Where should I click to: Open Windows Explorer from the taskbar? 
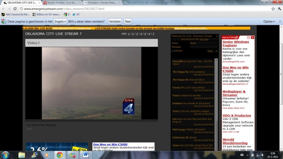coord(22,155)
